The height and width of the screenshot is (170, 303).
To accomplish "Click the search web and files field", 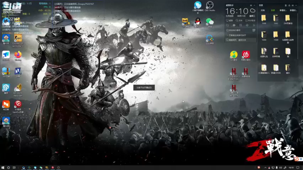I will click(x=241, y=40).
